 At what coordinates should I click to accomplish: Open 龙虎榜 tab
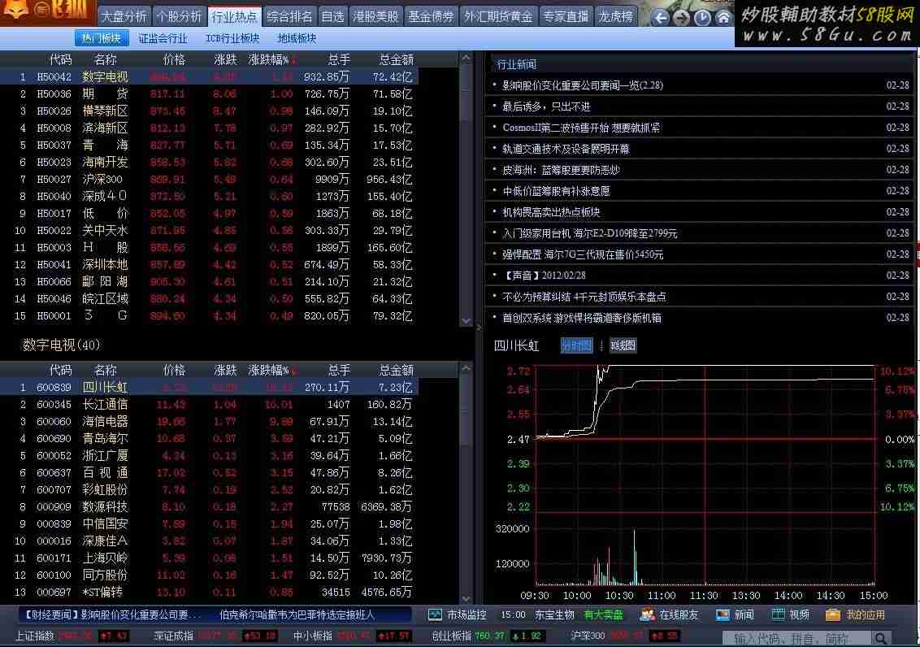[615, 16]
